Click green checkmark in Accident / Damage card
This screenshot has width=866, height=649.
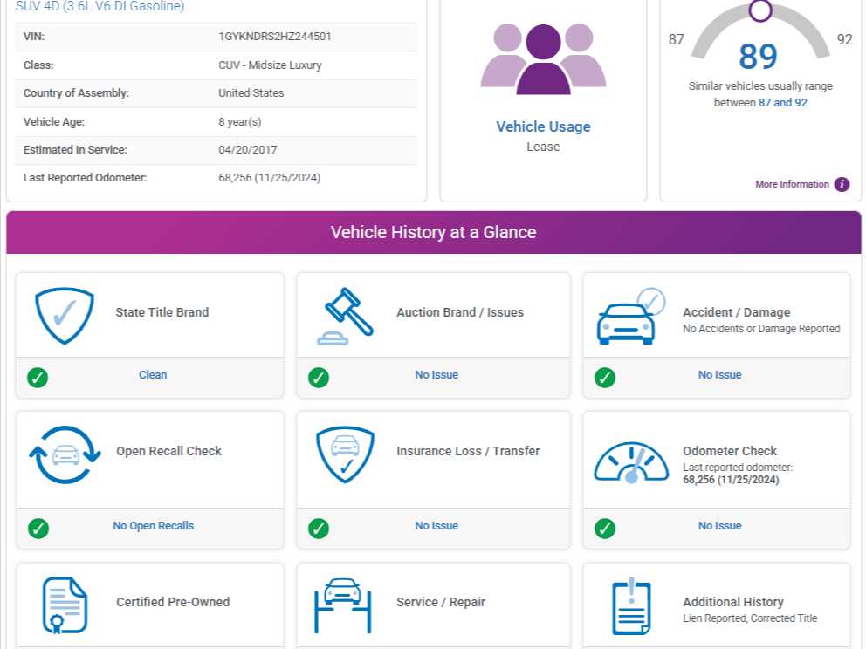pyautogui.click(x=605, y=378)
